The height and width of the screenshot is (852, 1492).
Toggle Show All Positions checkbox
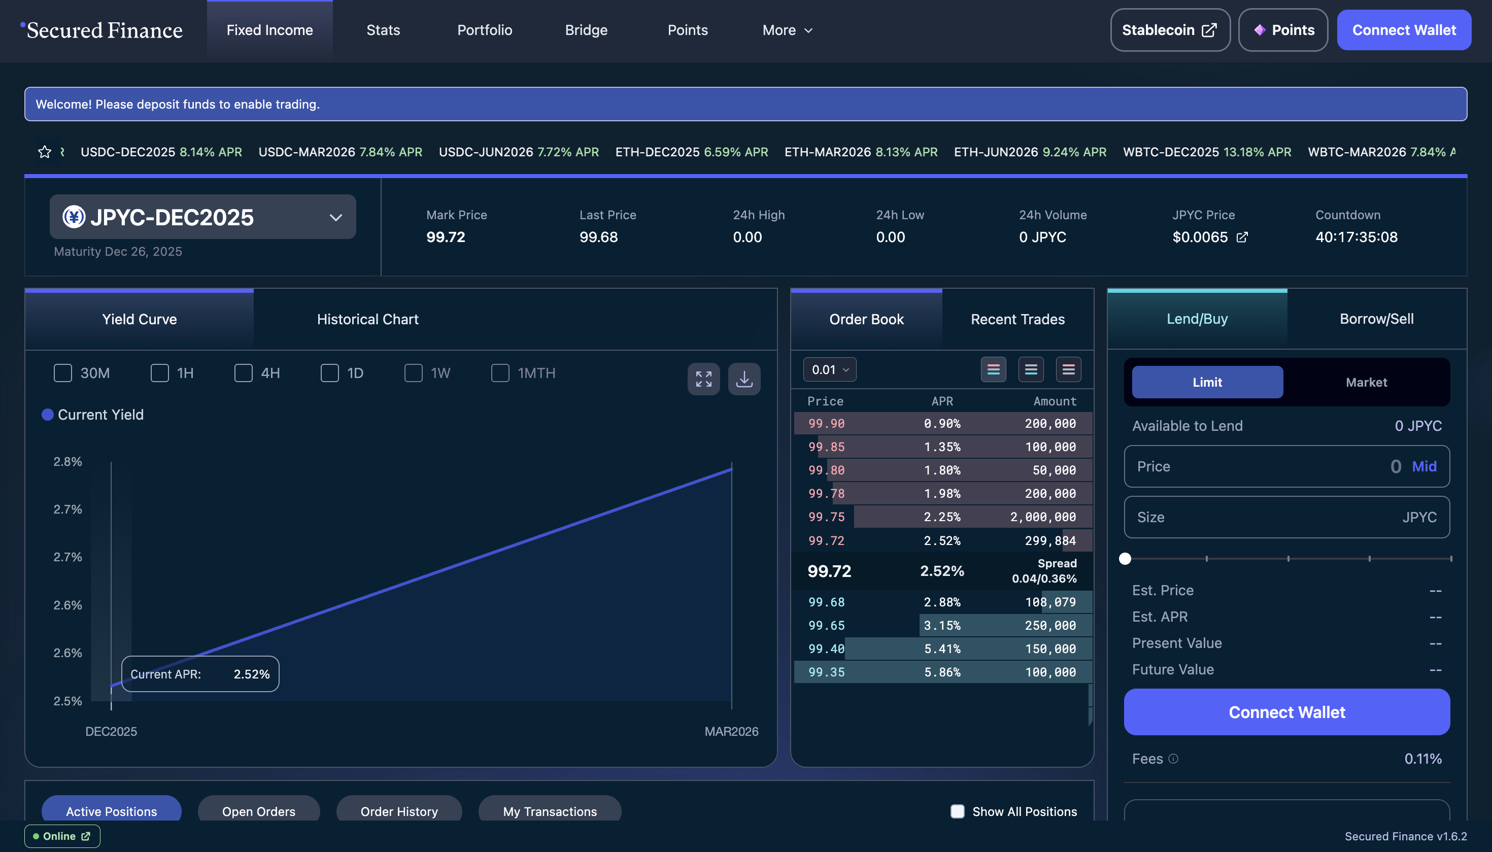[957, 811]
